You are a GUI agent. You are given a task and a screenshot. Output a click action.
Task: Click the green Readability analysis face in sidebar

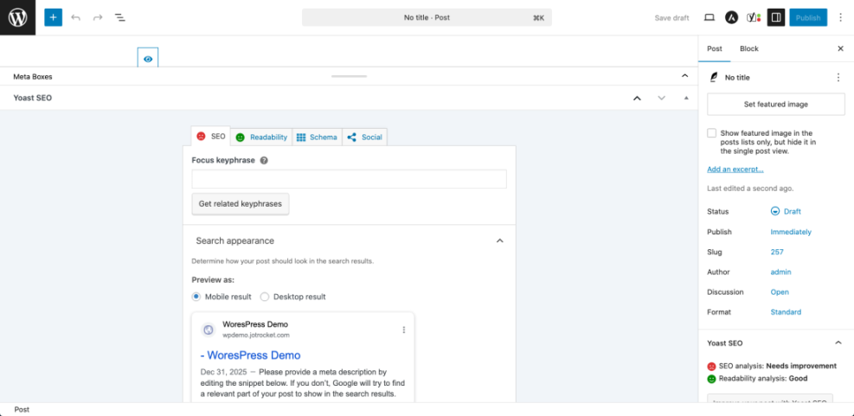[x=711, y=379]
